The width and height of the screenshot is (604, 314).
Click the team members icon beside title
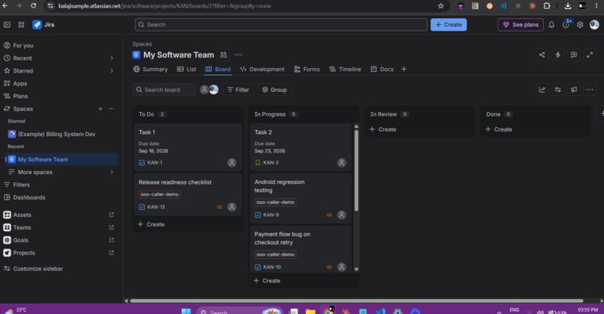[x=223, y=55]
